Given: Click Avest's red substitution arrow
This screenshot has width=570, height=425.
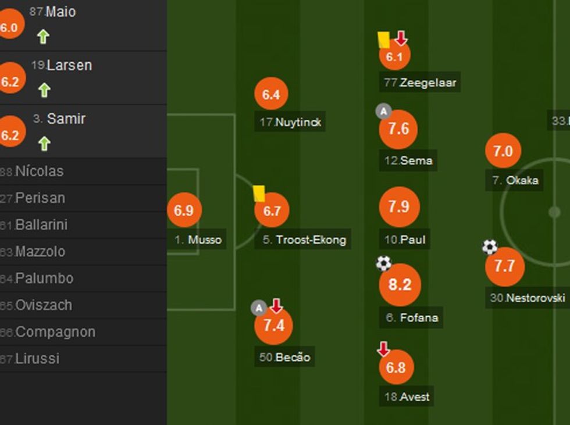Looking at the screenshot, I should point(383,349).
